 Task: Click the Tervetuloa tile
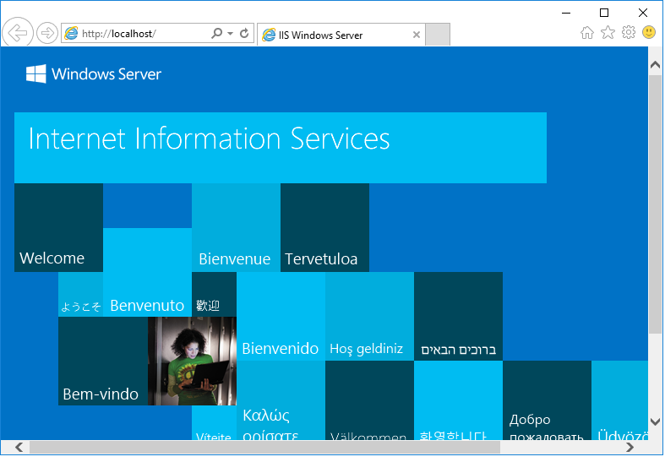(x=324, y=227)
